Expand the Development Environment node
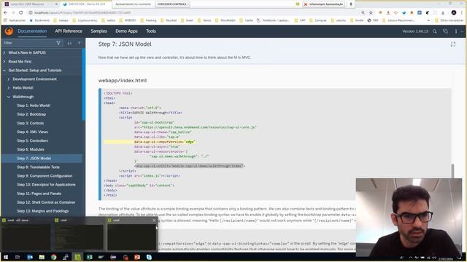The image size is (467, 262). [8, 79]
